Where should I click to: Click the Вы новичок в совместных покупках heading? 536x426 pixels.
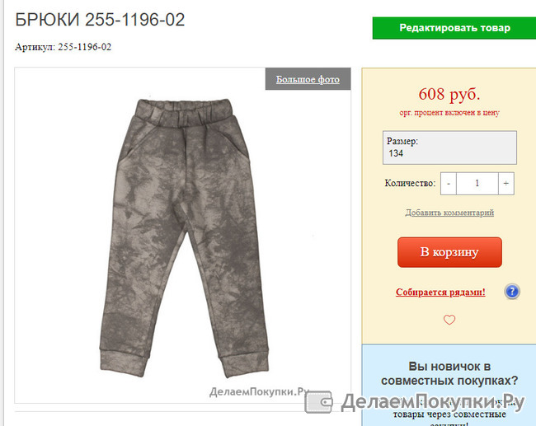click(x=449, y=373)
